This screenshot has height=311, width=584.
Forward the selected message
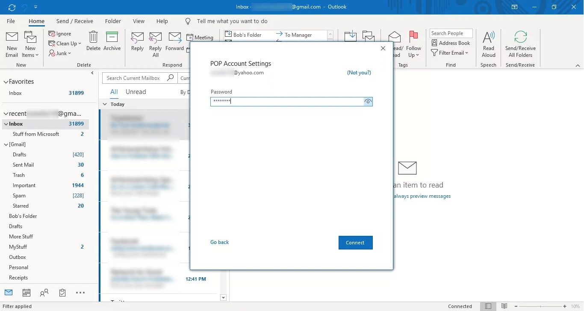pos(174,41)
